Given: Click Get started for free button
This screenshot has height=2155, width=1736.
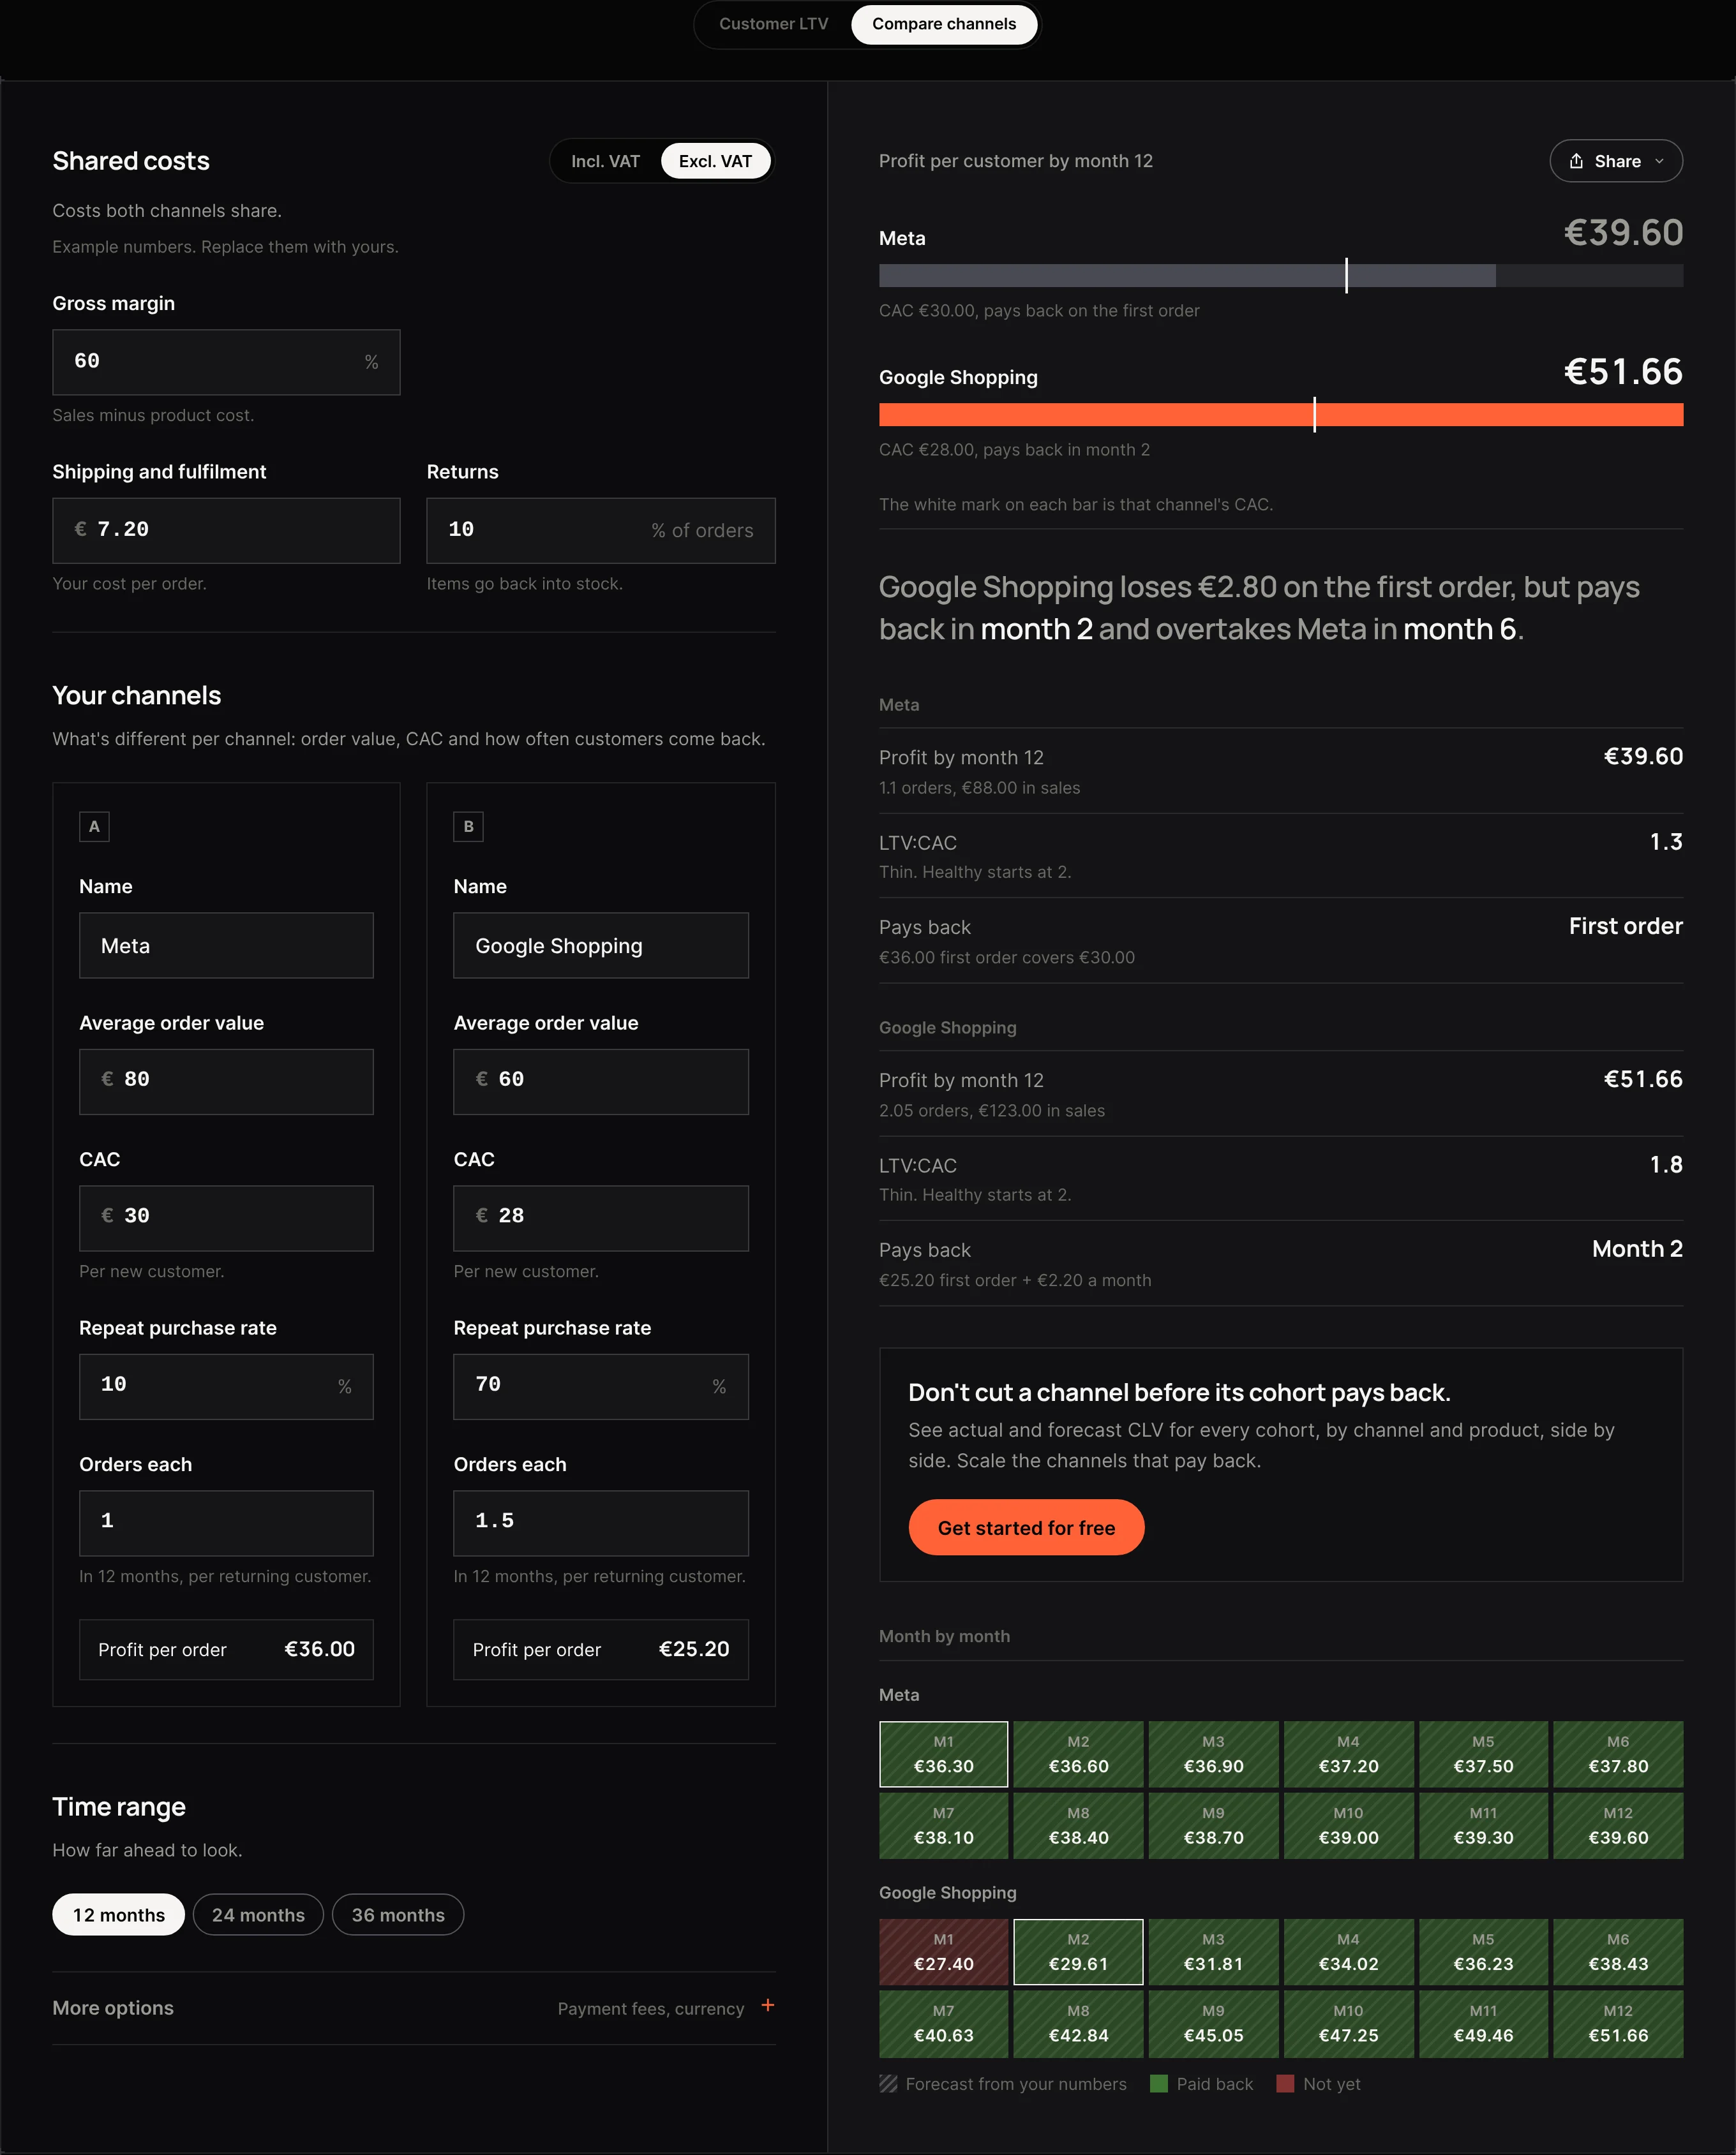Looking at the screenshot, I should 1026,1527.
